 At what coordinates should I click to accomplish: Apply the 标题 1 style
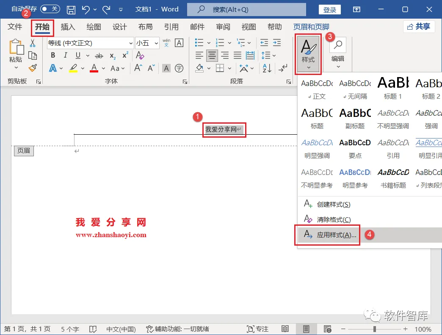pyautogui.click(x=392, y=88)
